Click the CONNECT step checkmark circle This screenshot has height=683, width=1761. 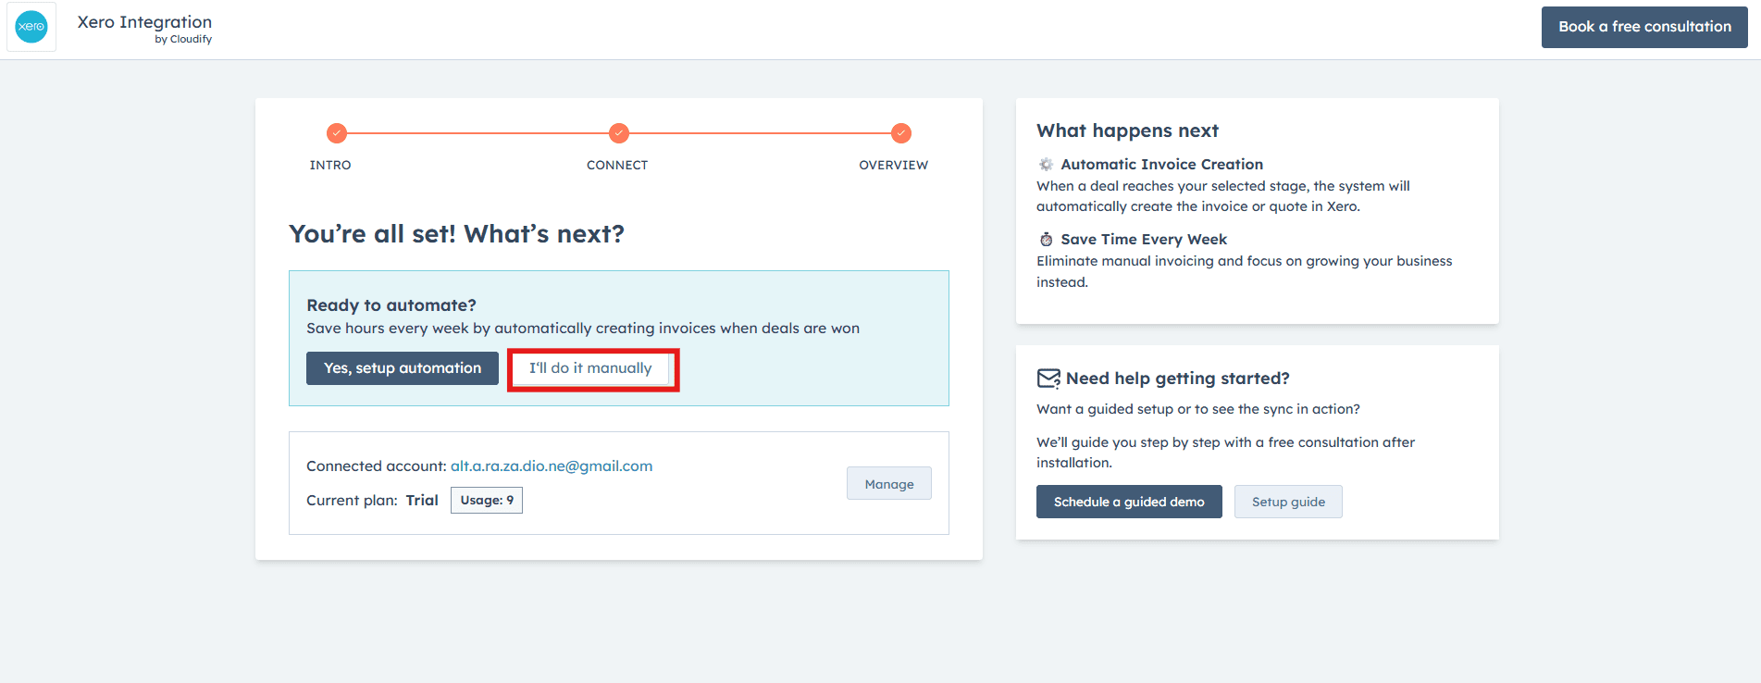point(619,133)
